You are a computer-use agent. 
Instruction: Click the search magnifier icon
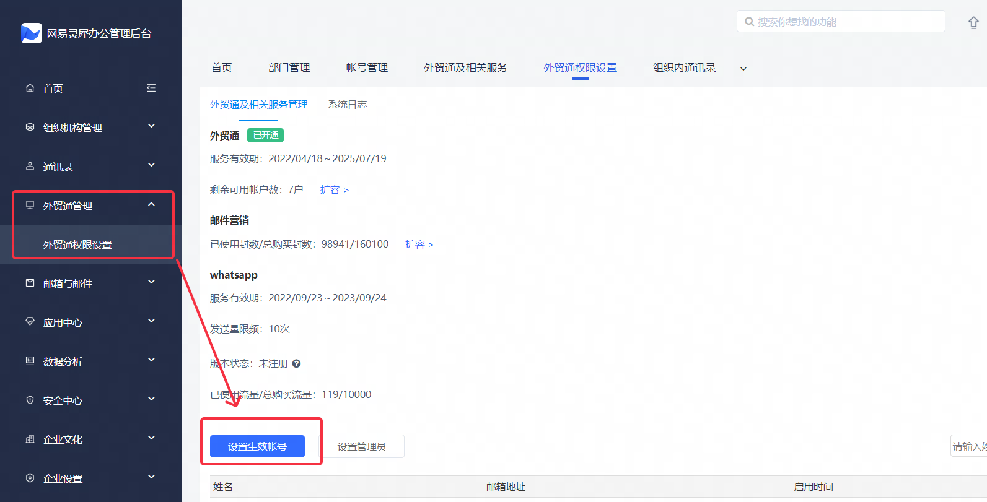point(750,22)
